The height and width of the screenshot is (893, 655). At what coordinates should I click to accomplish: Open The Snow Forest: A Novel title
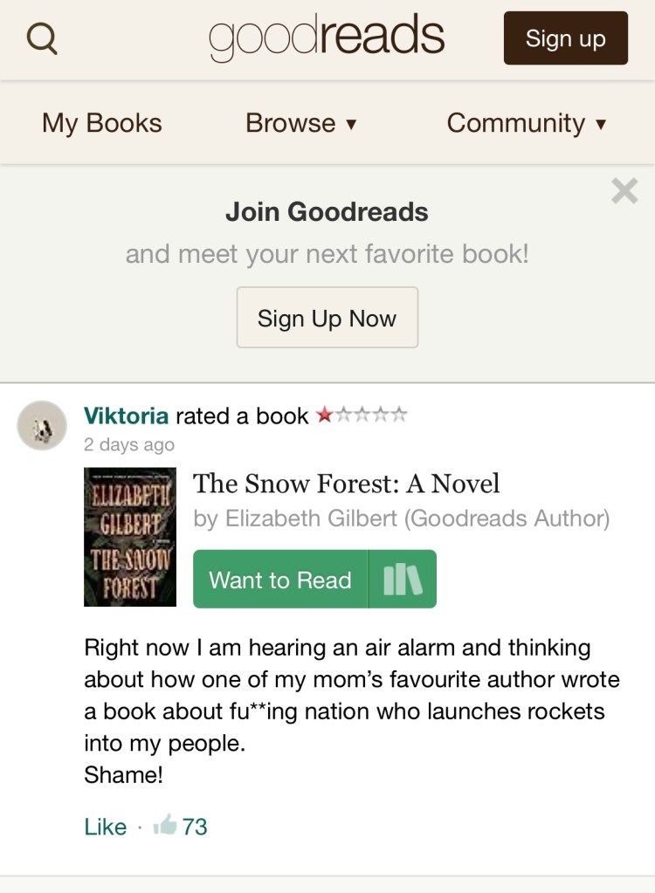(346, 484)
